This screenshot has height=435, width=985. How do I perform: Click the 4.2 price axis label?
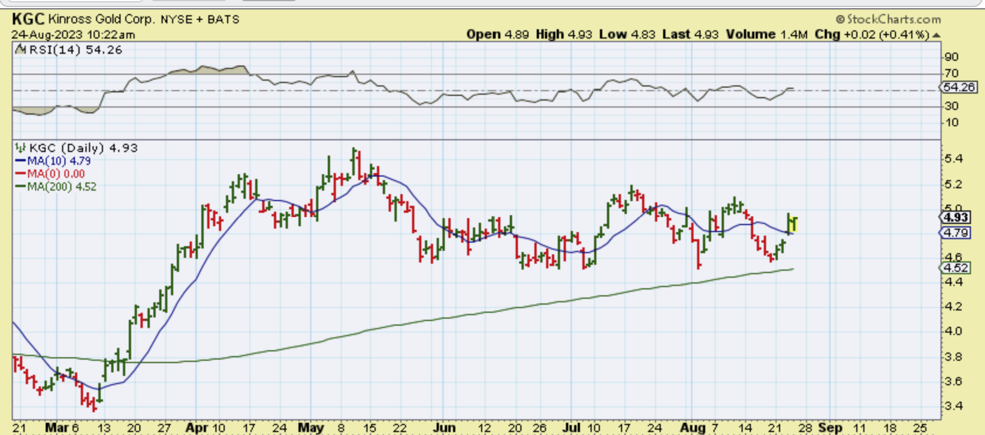(x=953, y=306)
